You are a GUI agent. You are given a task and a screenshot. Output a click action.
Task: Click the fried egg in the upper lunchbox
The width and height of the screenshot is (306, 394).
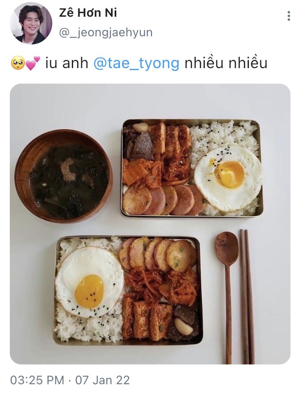click(x=228, y=178)
